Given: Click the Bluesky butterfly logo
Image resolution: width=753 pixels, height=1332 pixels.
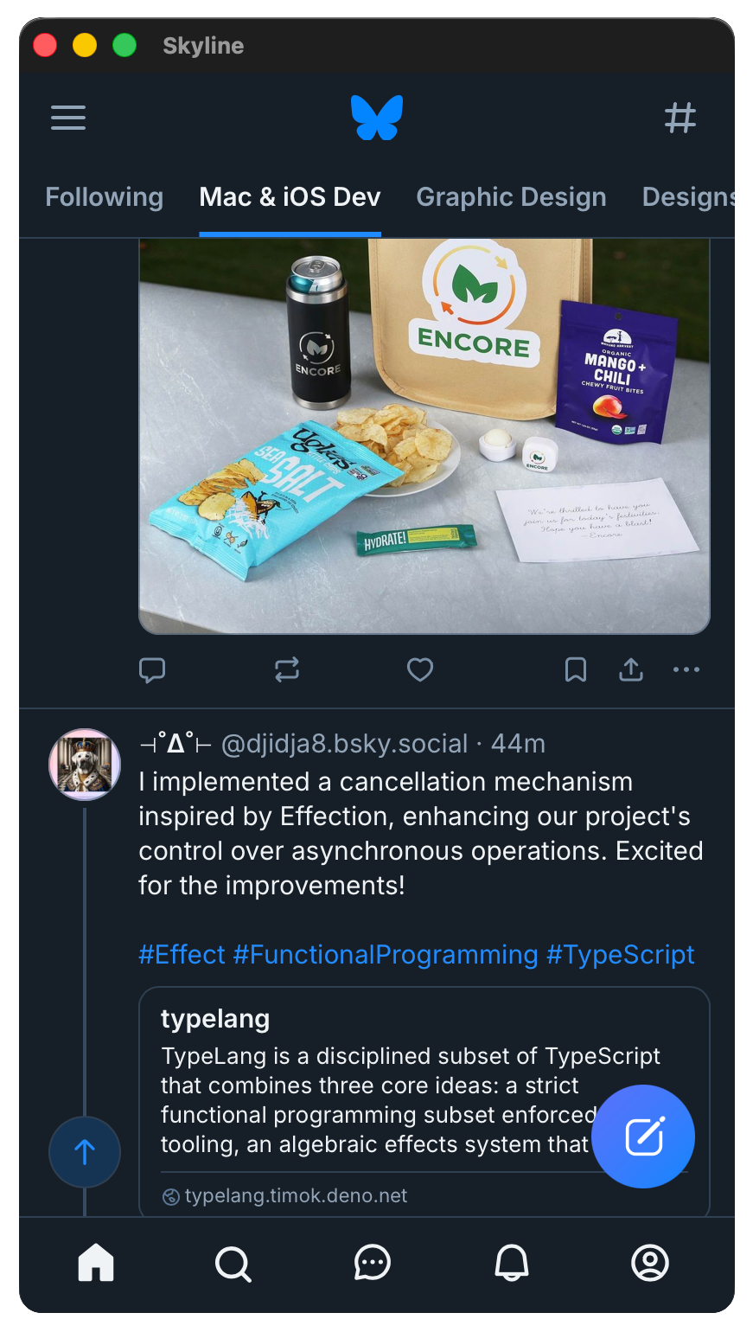Looking at the screenshot, I should (x=377, y=118).
